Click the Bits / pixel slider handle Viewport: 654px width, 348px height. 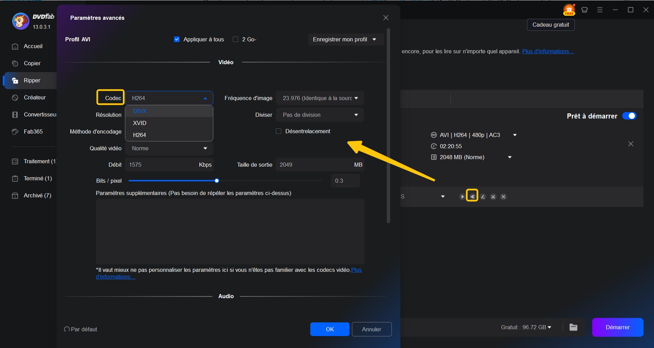point(217,181)
